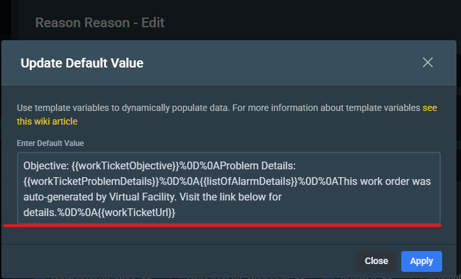461x279 pixels.
Task: Click the 'Reason Reason - Edit' page heading
Action: [x=99, y=23]
